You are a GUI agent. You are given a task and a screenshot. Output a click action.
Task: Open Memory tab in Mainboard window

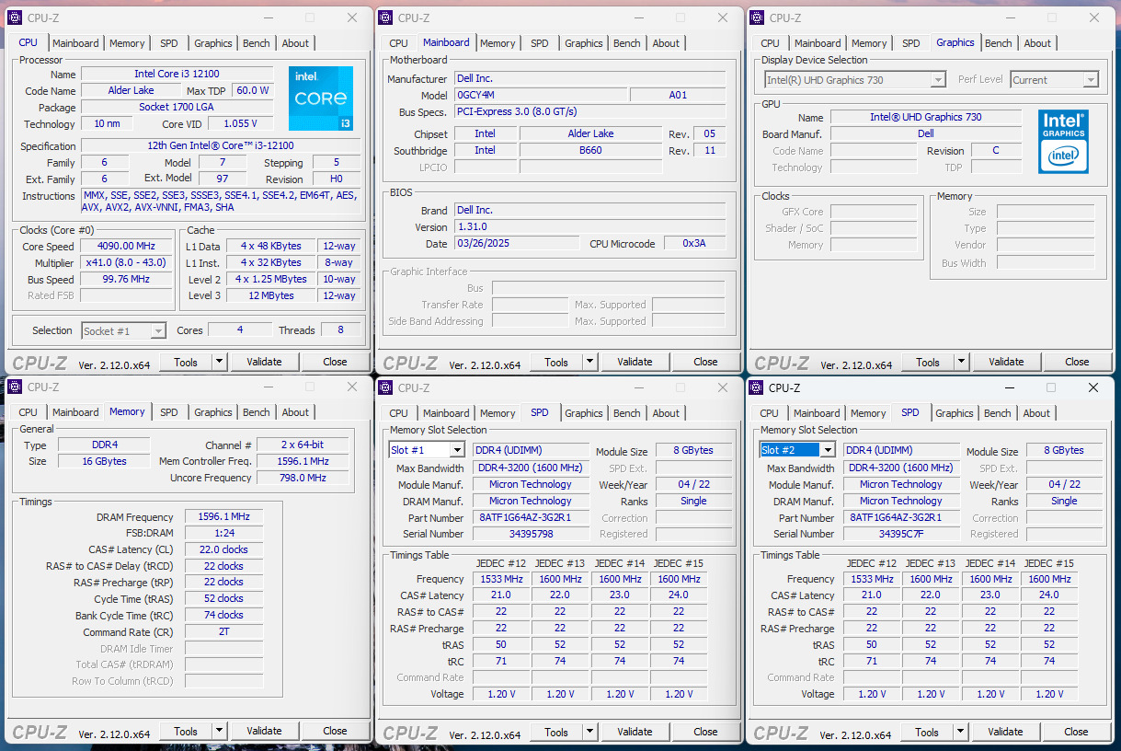(498, 43)
